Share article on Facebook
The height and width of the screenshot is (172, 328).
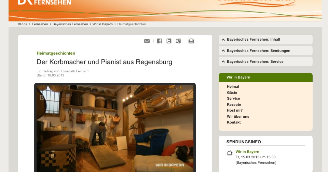click(160, 41)
